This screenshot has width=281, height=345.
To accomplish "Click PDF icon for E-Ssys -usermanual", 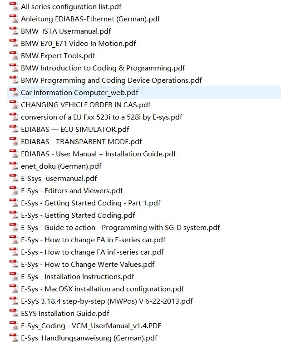I will (x=14, y=179).
